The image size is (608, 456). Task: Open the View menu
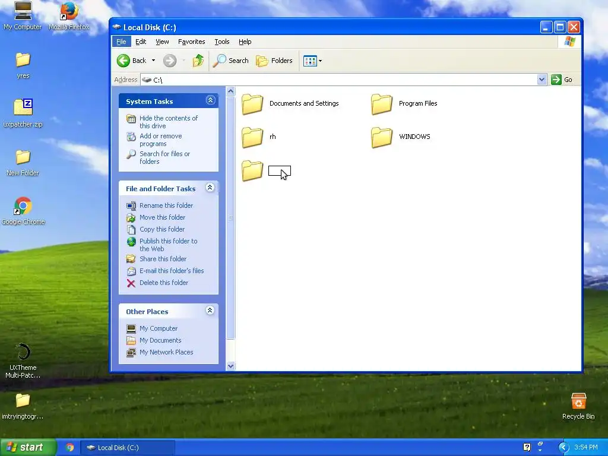click(162, 42)
